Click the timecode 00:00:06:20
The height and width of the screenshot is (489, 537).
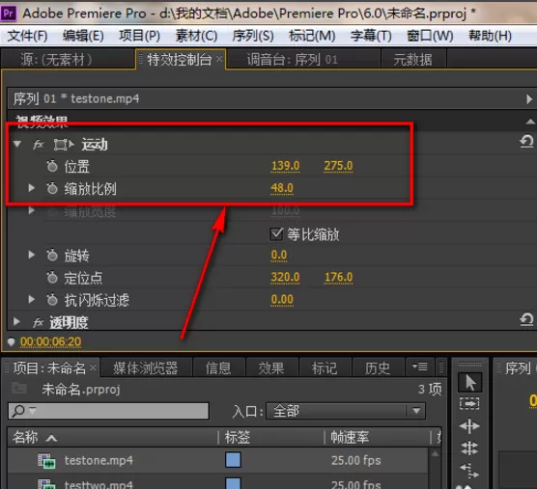[x=50, y=341]
